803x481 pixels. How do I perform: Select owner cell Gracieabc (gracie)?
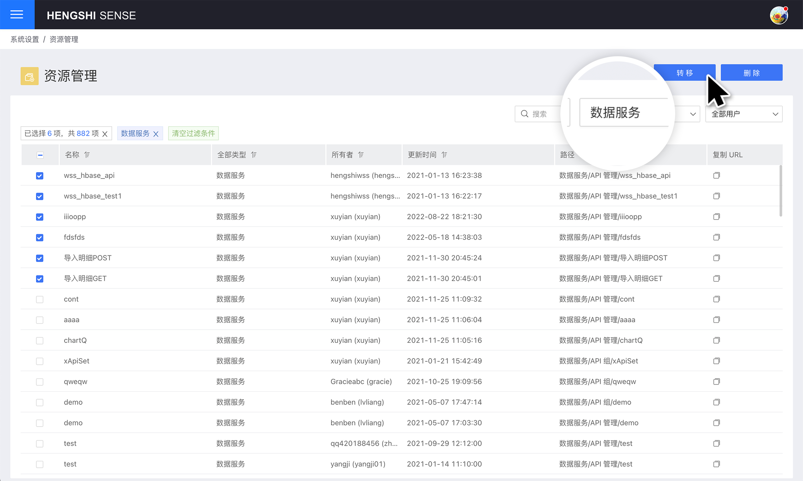361,382
